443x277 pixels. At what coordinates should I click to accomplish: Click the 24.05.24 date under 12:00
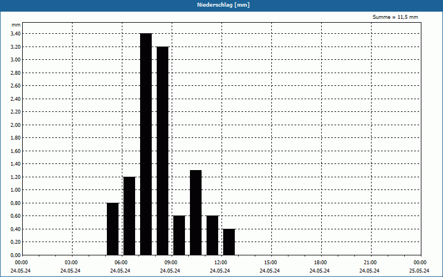coord(220,271)
